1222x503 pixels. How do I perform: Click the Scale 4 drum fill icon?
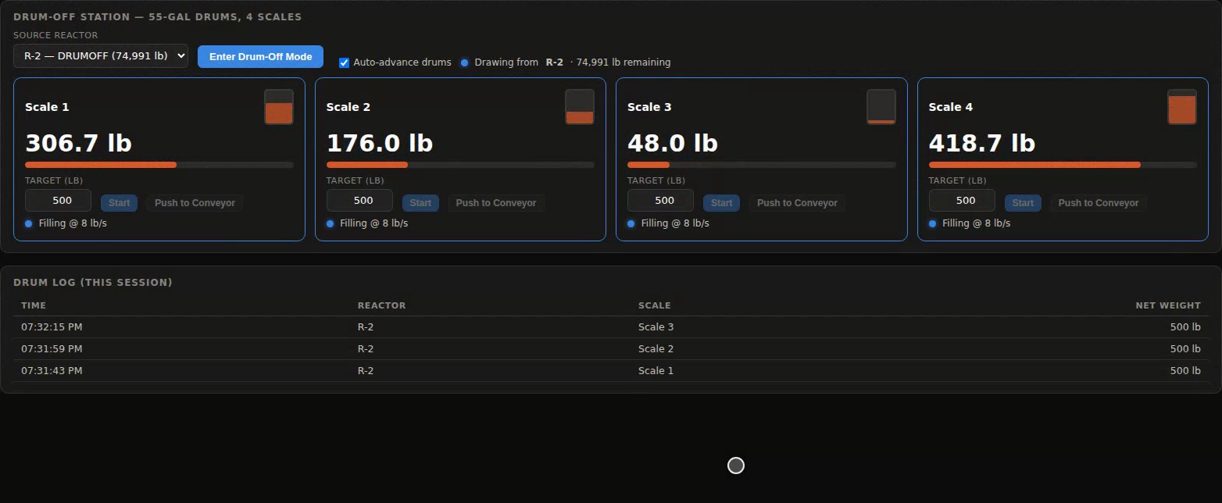[x=1182, y=107]
